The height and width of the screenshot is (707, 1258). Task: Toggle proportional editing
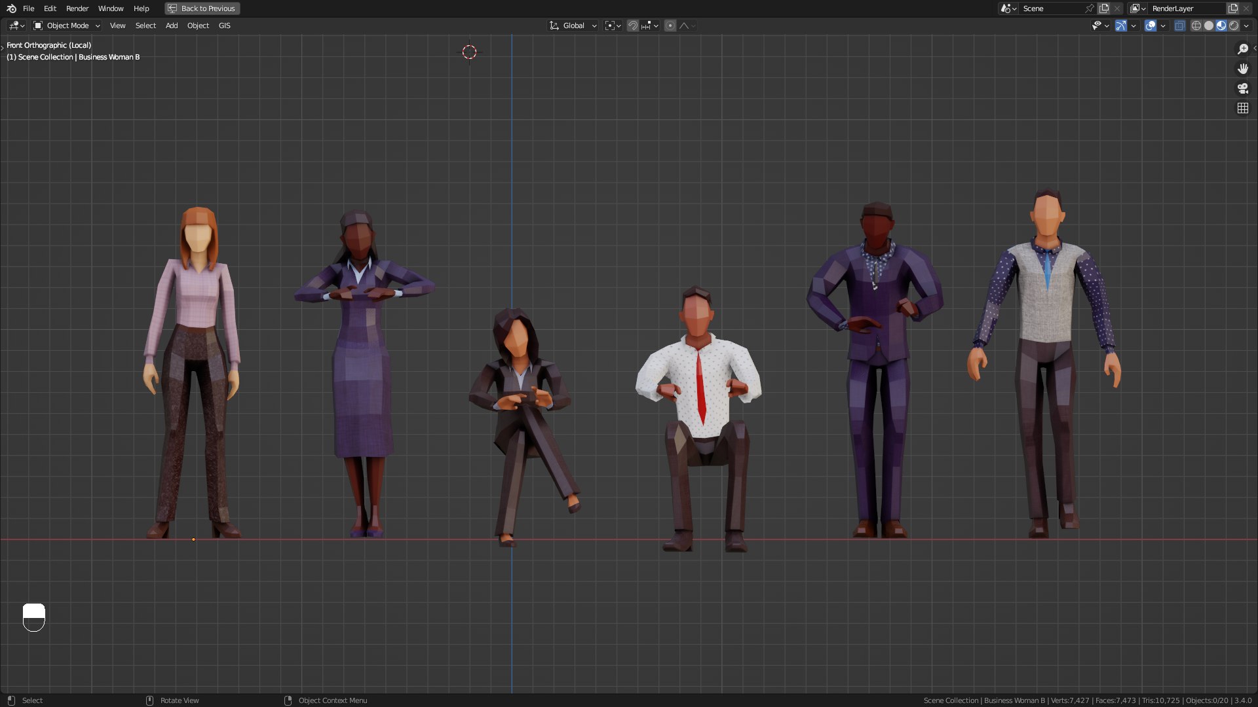click(x=670, y=26)
